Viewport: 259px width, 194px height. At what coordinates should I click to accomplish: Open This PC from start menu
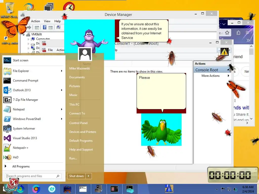74,104
